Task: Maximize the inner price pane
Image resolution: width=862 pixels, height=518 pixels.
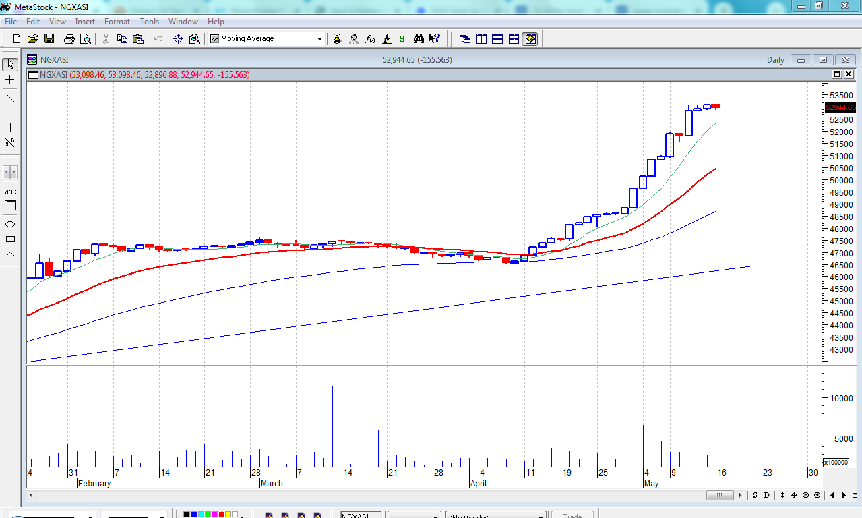Action: click(x=838, y=74)
